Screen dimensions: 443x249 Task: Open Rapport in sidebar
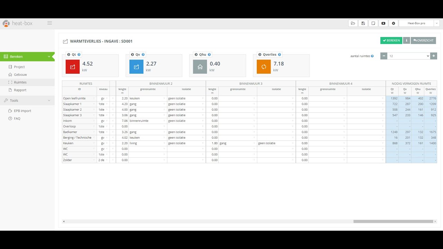(x=20, y=90)
